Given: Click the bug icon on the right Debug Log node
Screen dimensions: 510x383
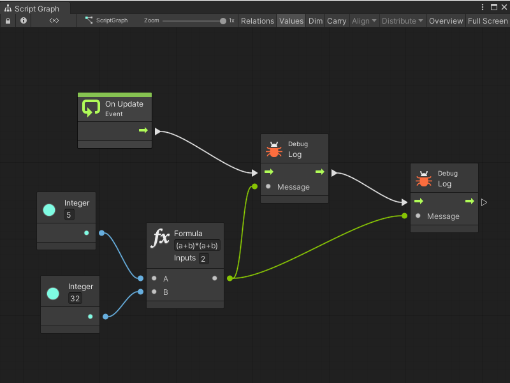Looking at the screenshot, I should click(x=424, y=177).
